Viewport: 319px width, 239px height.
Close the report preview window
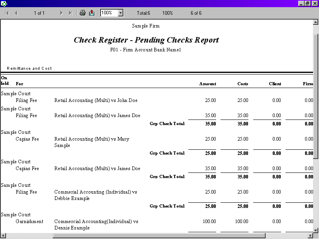pos(315,3)
